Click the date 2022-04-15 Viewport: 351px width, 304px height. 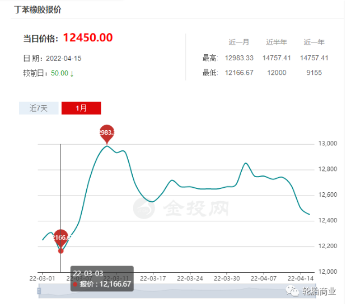pyautogui.click(x=64, y=59)
